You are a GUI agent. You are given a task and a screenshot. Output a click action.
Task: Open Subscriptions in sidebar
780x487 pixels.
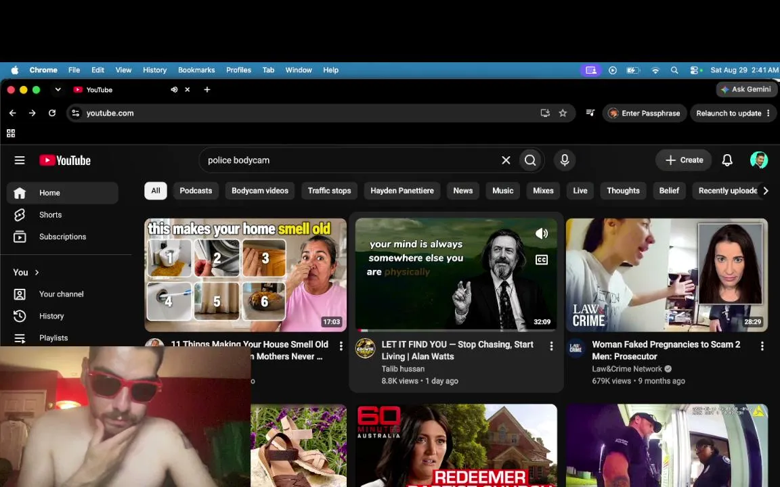click(x=63, y=237)
